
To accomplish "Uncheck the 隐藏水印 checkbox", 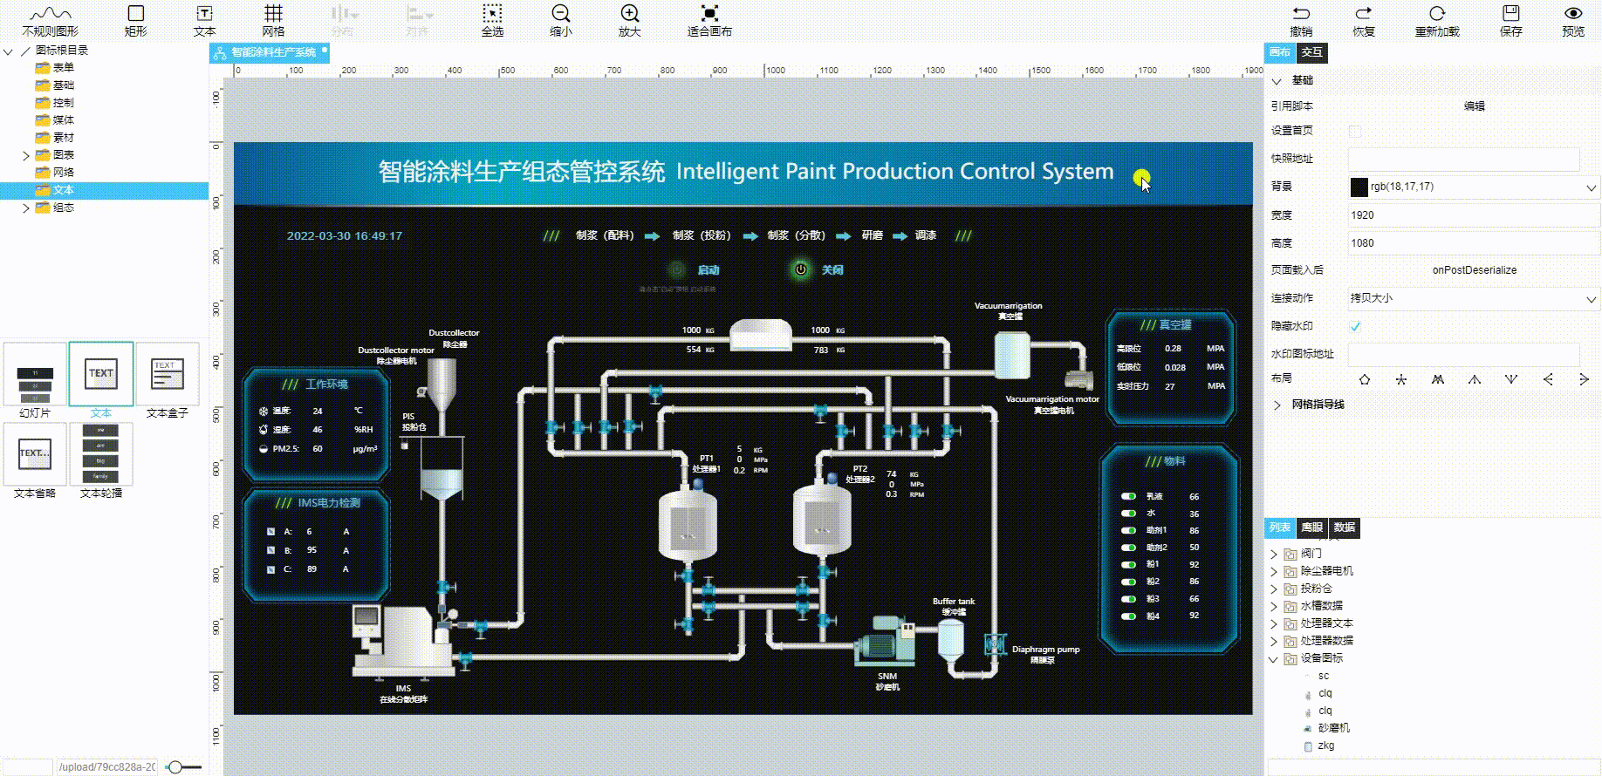I will point(1355,326).
